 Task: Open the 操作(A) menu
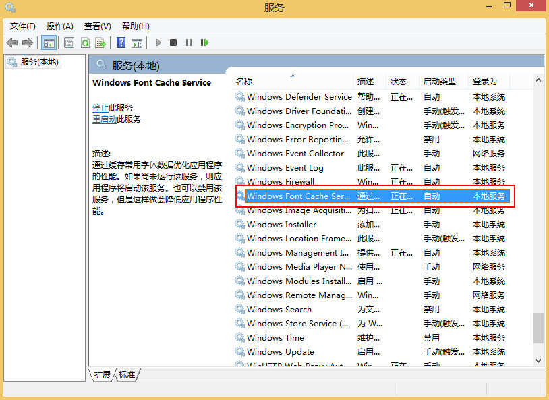tap(59, 26)
